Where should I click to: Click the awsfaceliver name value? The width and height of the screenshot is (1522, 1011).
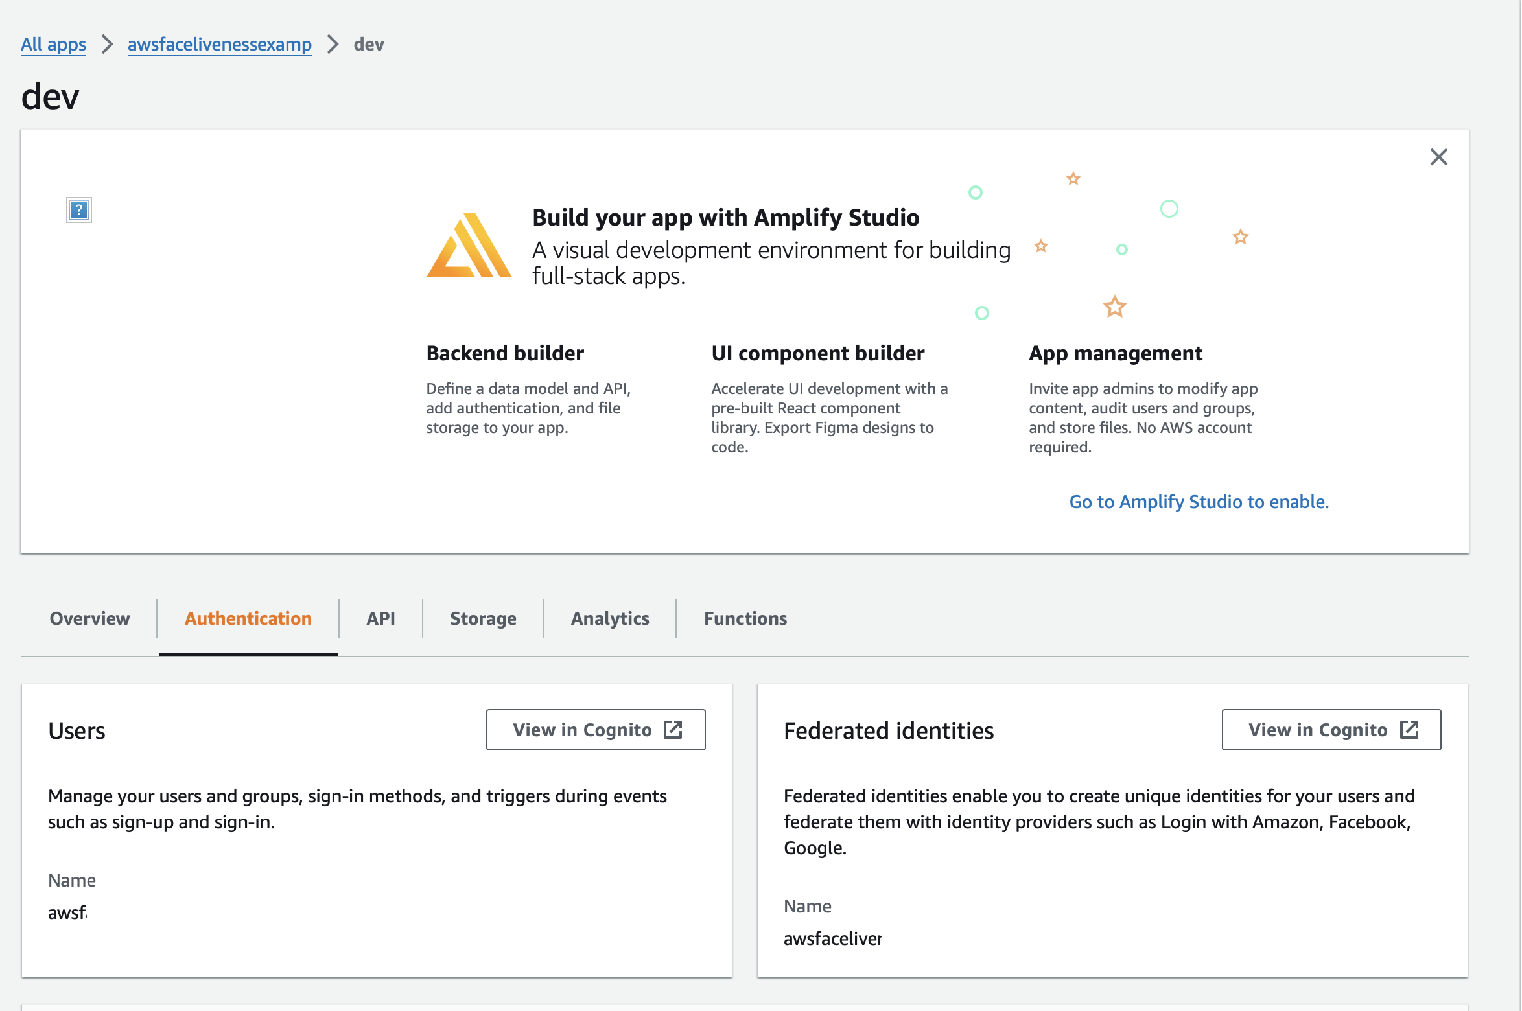point(833,938)
